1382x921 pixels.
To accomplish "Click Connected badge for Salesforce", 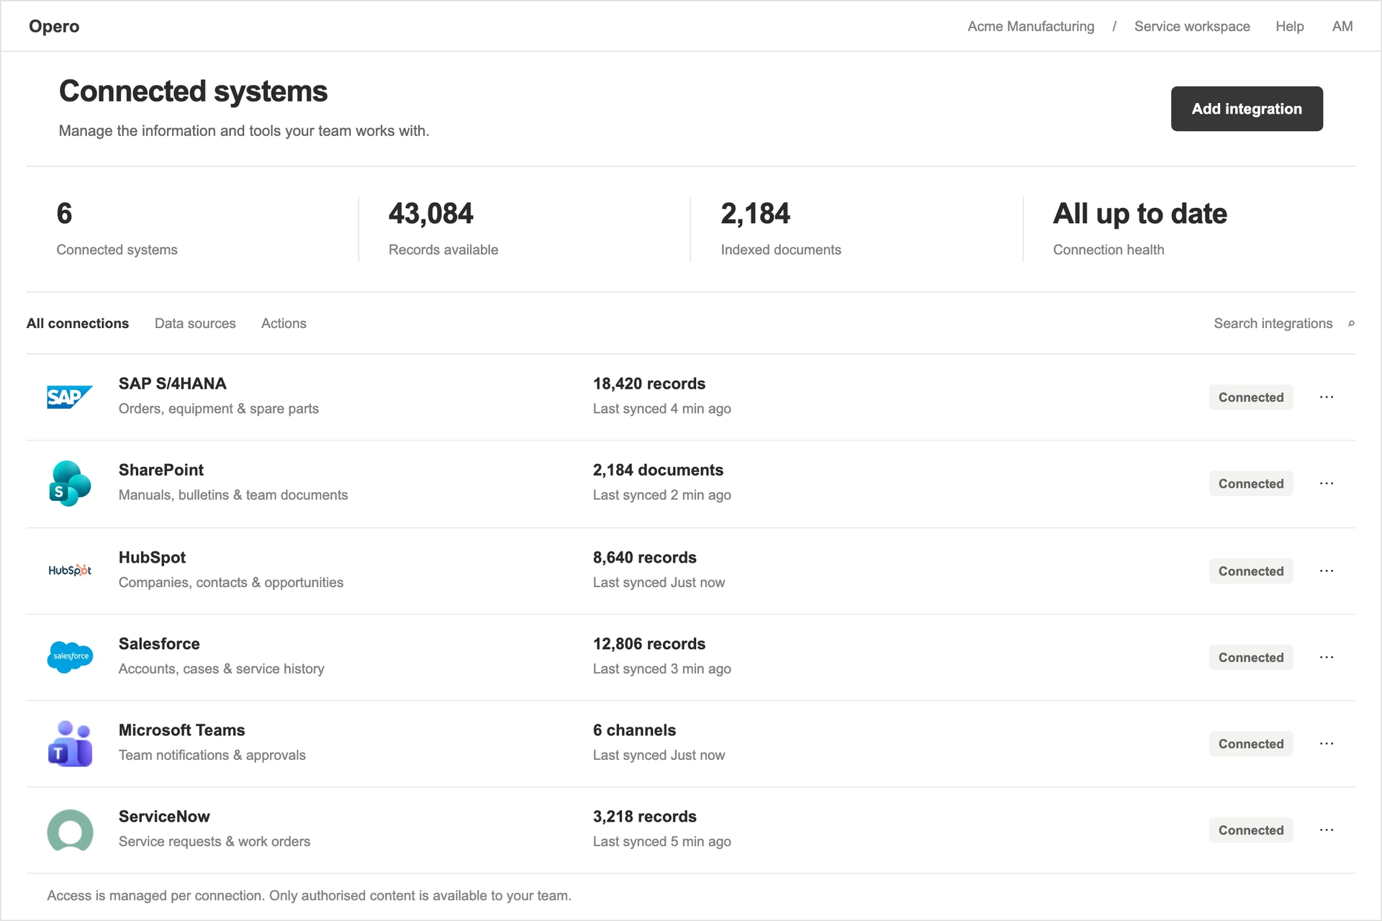I will point(1251,657).
